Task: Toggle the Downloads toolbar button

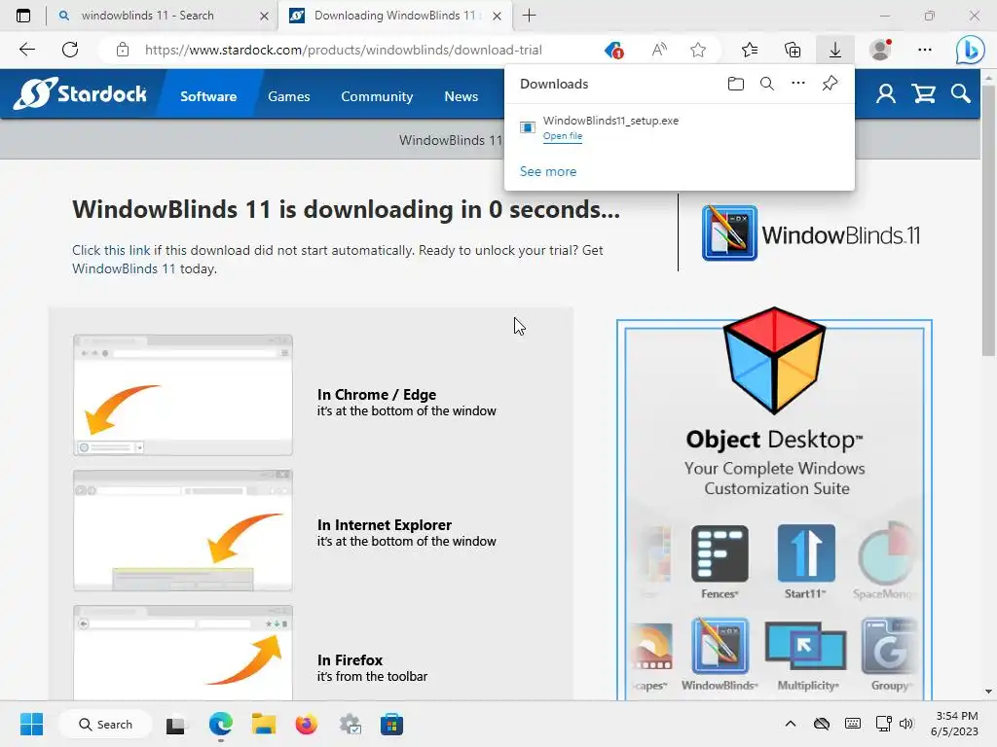Action: [834, 50]
